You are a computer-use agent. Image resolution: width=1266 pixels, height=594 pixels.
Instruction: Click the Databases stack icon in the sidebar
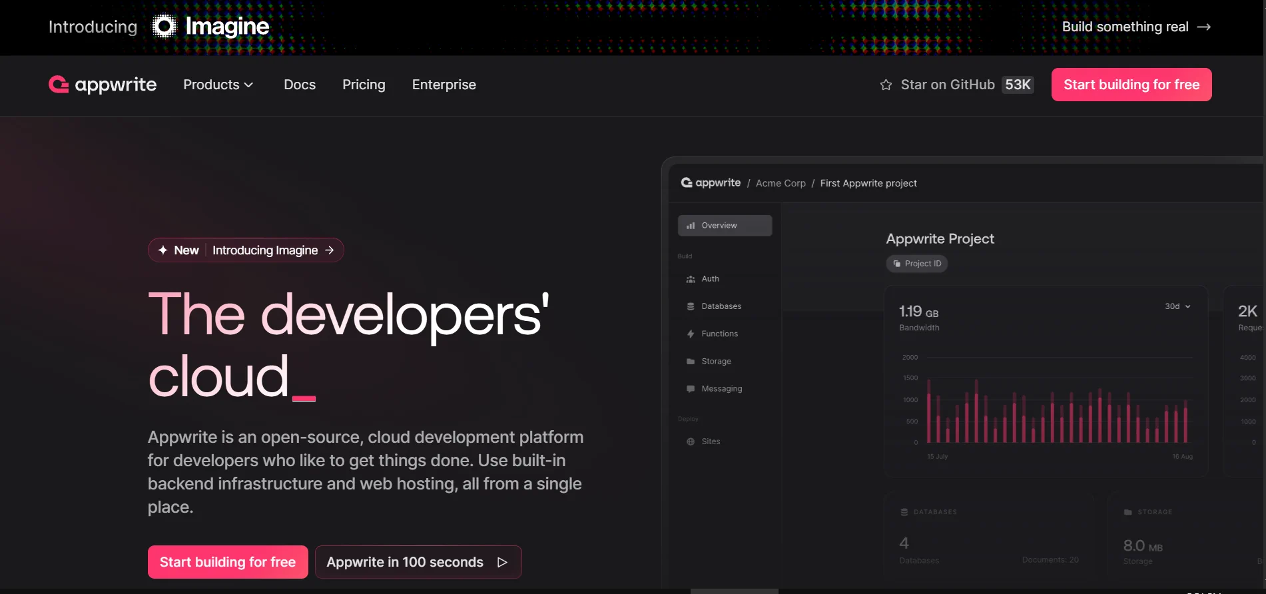pos(691,306)
